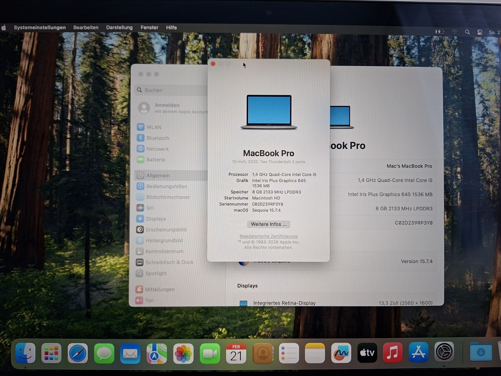
Task: Launch Safari from the Dock
Action: (78, 353)
